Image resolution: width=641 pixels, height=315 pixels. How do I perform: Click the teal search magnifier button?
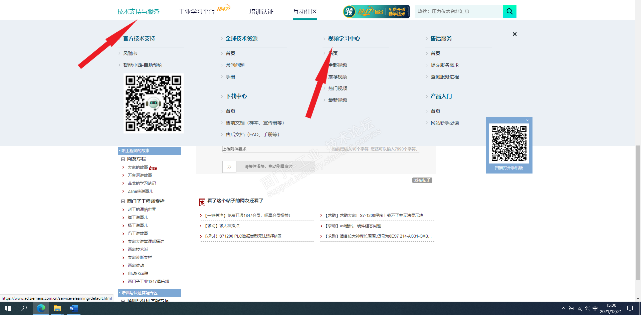[x=509, y=11]
